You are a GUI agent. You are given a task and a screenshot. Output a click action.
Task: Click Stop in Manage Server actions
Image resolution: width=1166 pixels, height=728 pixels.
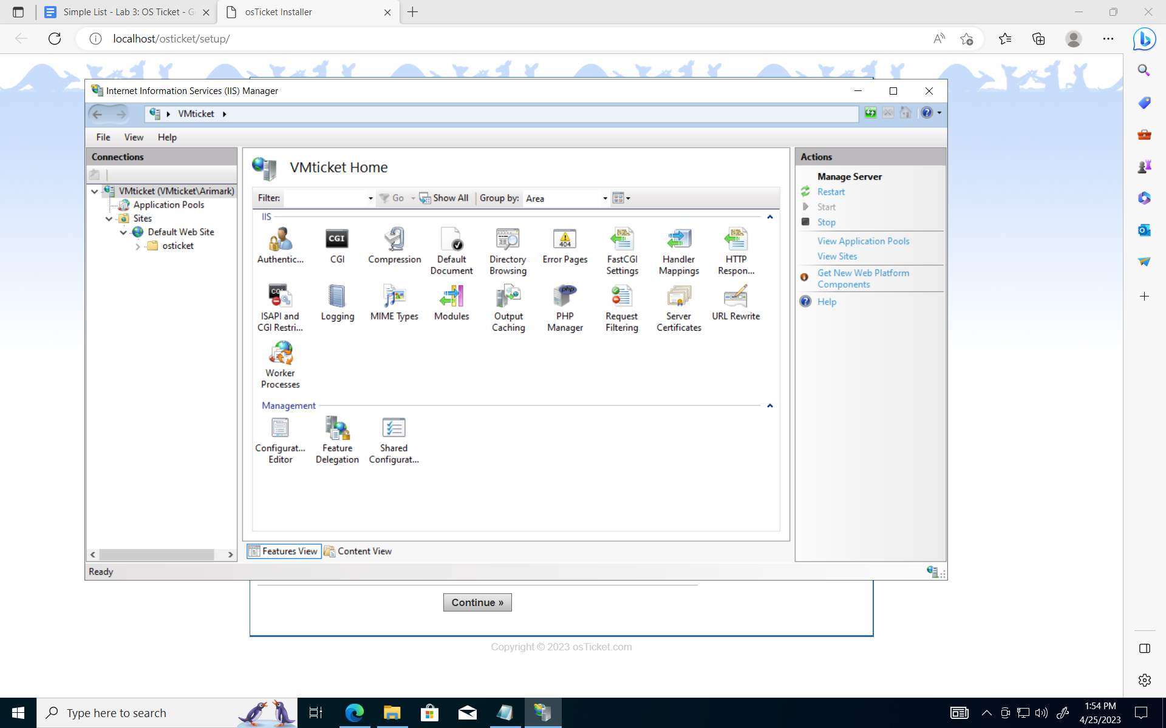[x=826, y=222]
